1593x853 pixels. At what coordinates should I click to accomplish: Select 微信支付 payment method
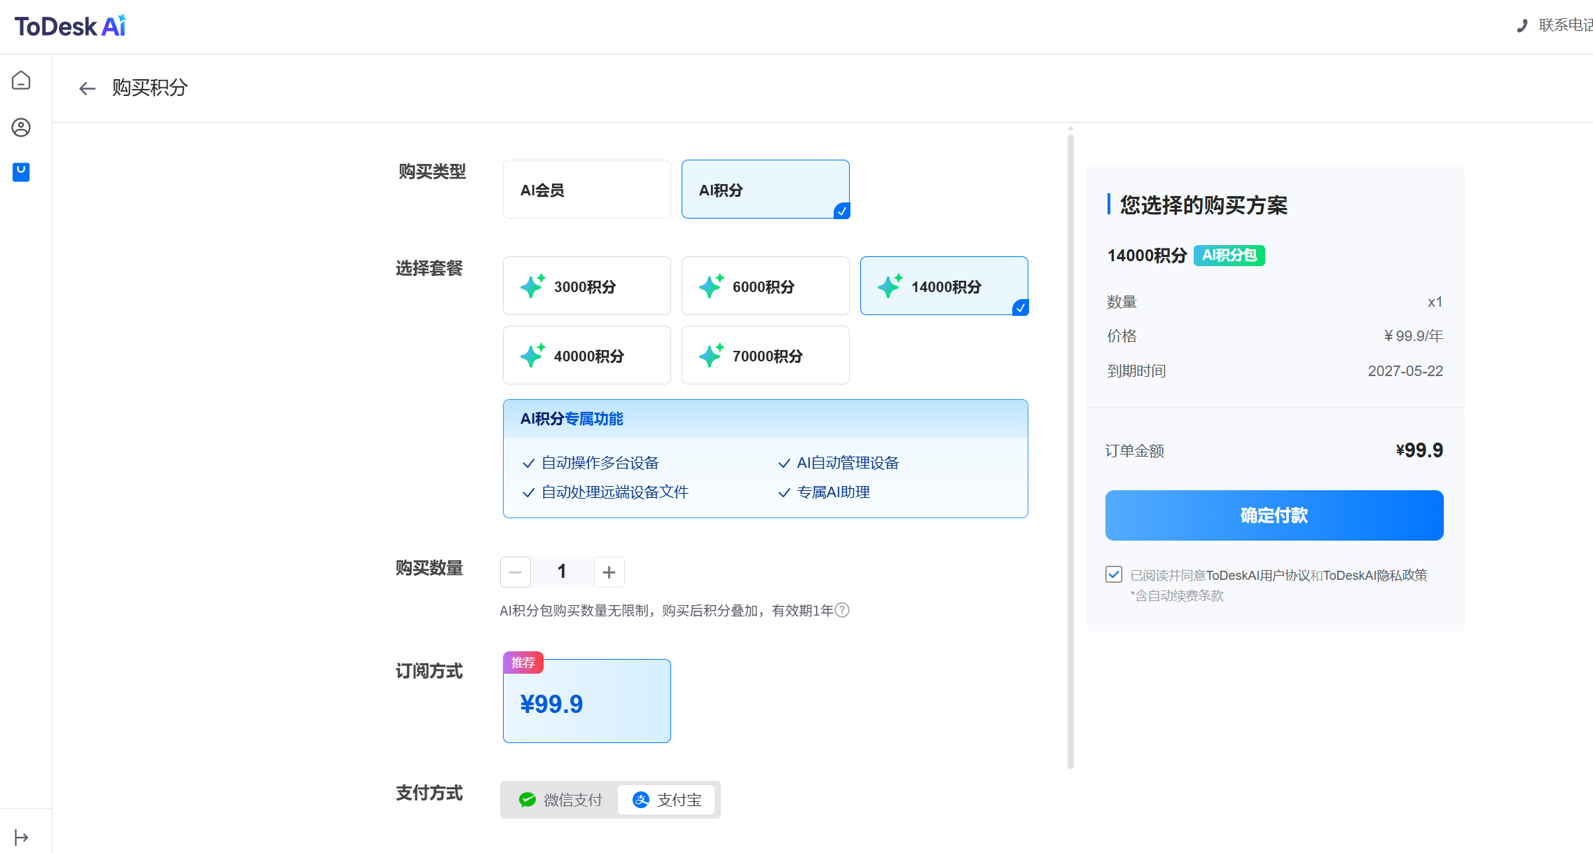[560, 800]
